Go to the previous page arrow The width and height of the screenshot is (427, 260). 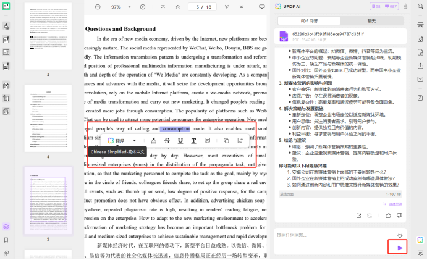177,7
